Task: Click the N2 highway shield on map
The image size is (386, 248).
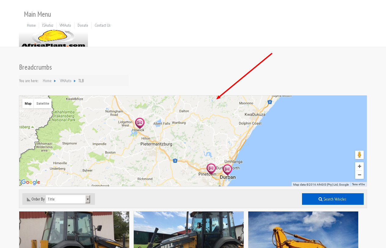Action: tap(270, 102)
